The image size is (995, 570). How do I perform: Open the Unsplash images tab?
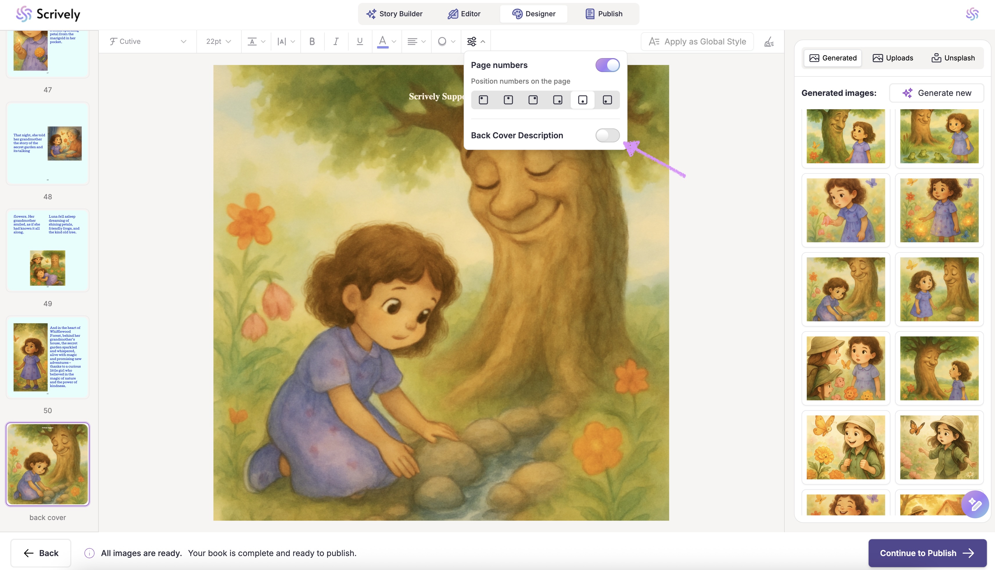953,58
